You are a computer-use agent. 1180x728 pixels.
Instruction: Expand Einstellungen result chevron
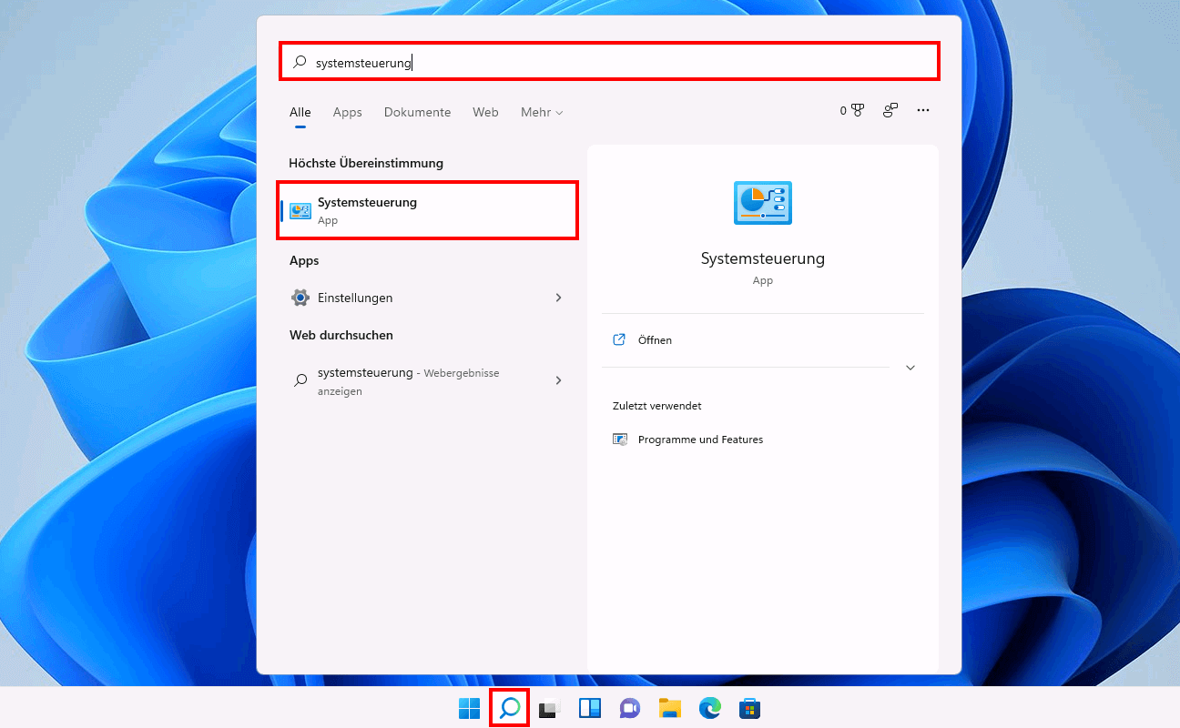coord(558,298)
